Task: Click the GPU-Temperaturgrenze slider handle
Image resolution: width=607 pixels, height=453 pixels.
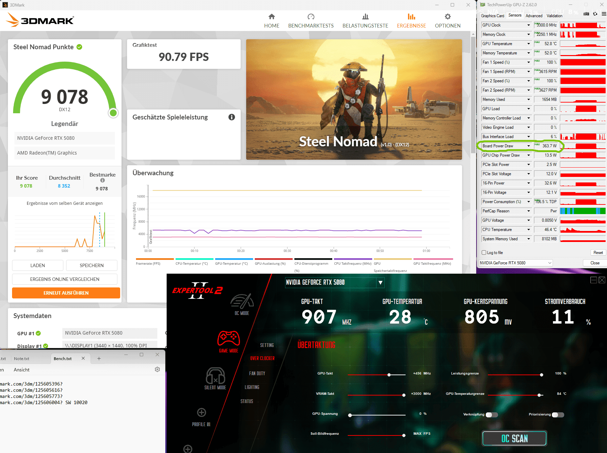Action: tap(539, 395)
